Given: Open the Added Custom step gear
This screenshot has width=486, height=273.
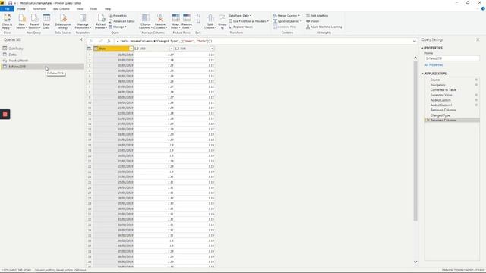Looking at the screenshot, I should 476,100.
